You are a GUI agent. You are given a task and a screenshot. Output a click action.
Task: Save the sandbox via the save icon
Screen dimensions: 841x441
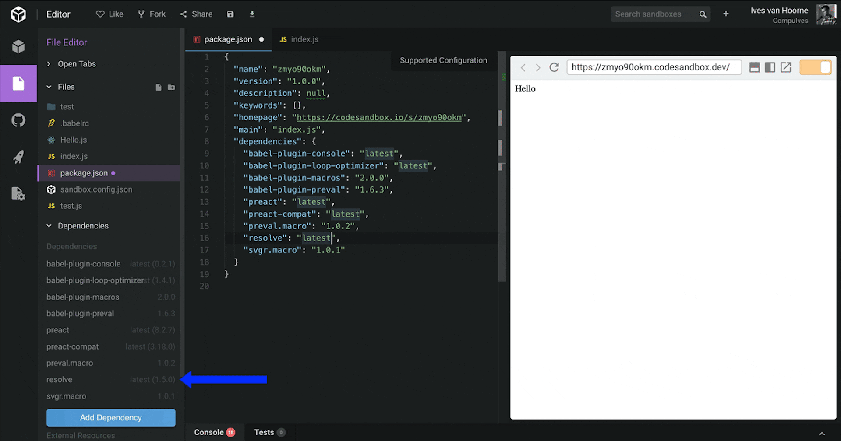(230, 14)
